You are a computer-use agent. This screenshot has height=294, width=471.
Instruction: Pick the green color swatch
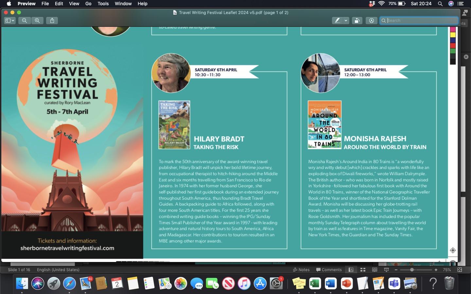tap(453, 51)
